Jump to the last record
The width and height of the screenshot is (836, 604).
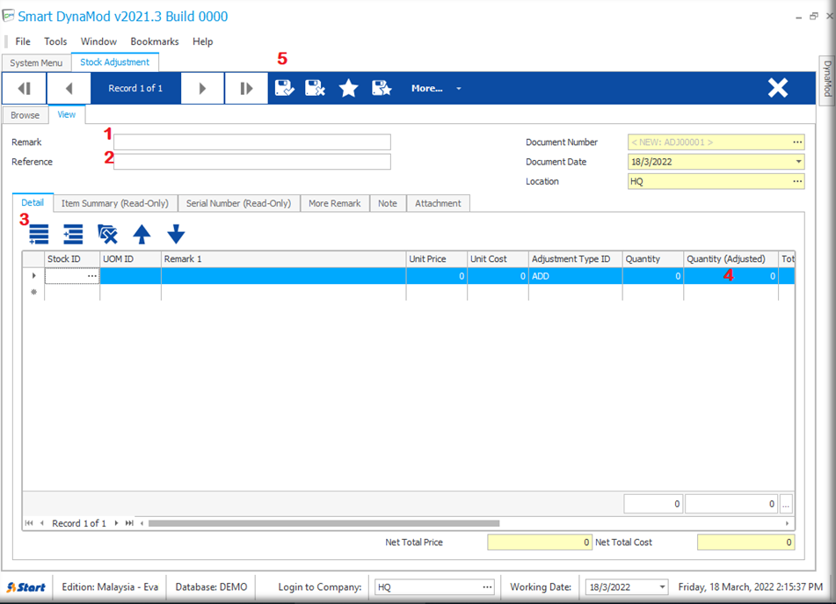[246, 88]
